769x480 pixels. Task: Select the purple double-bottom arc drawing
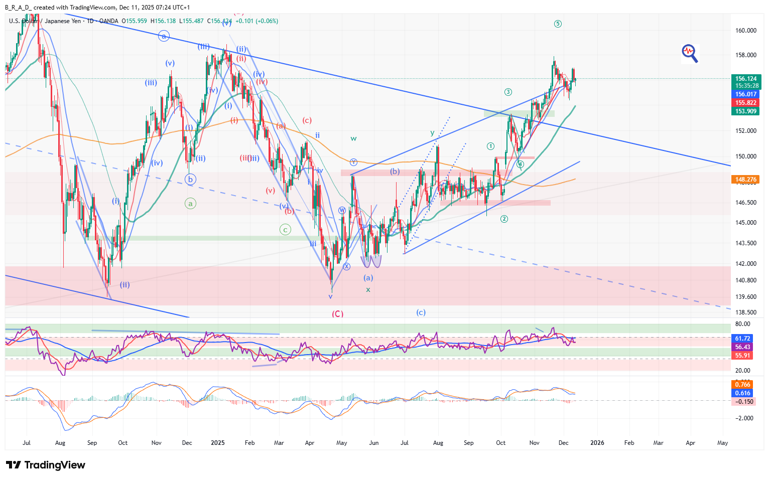tap(371, 261)
